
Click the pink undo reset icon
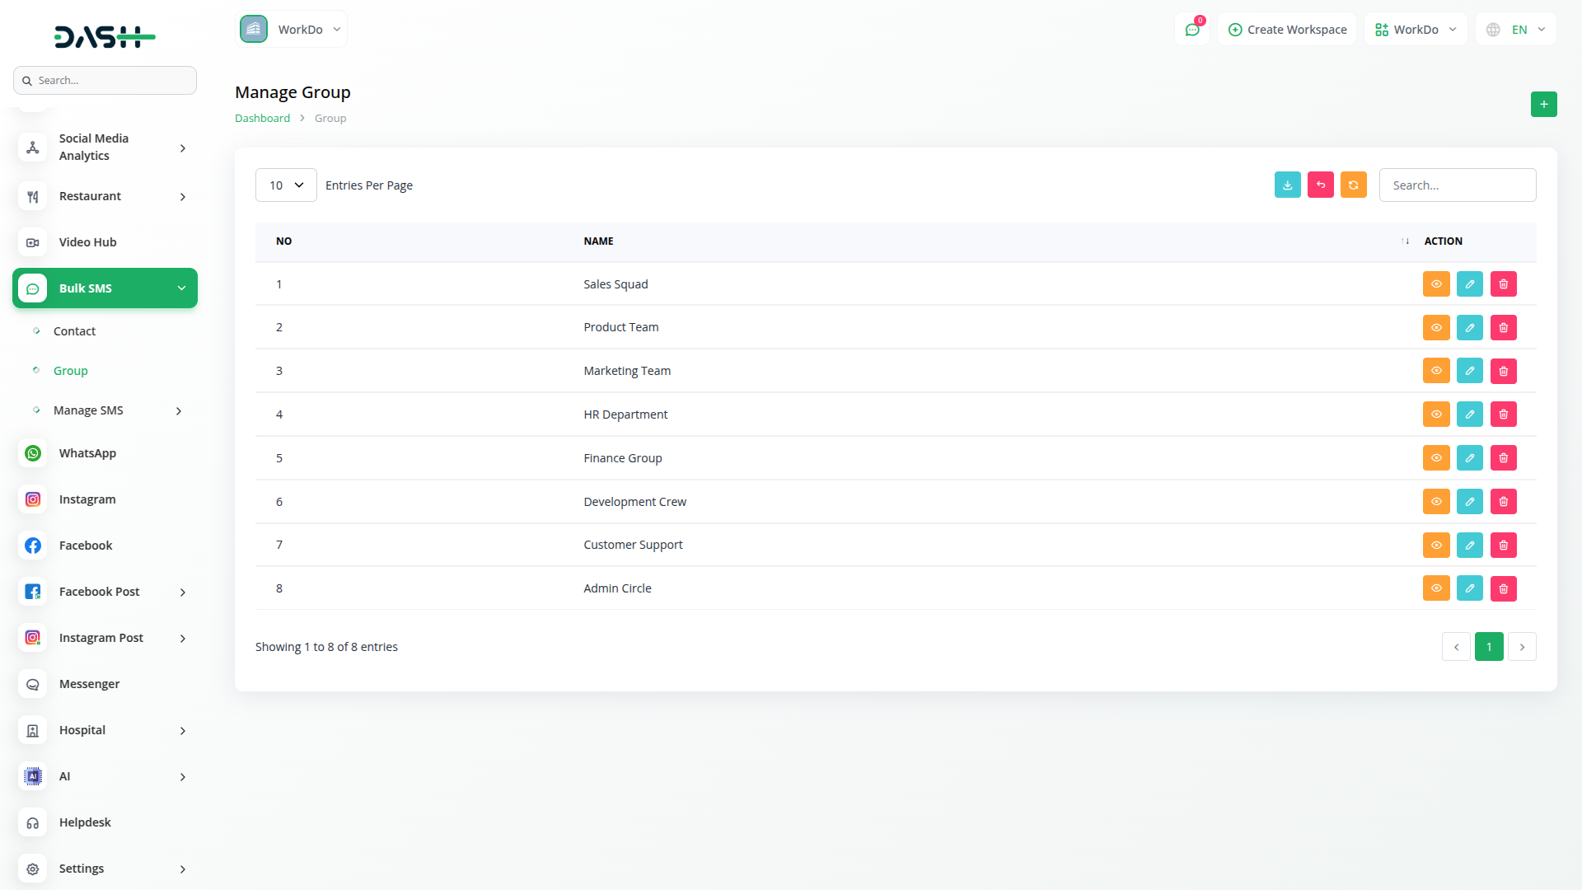click(x=1320, y=185)
